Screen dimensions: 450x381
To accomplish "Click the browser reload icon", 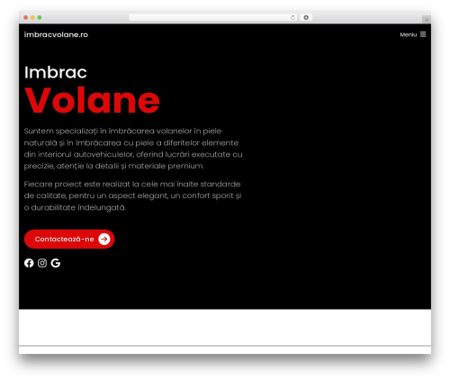I will [292, 17].
